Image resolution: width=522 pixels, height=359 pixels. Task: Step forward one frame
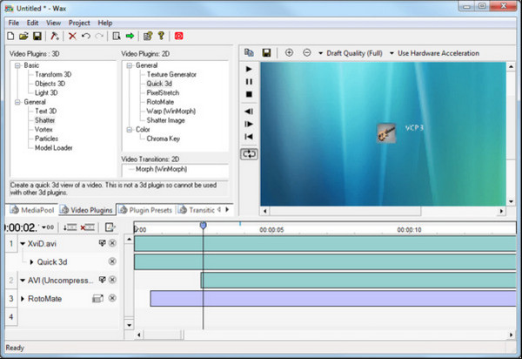pyautogui.click(x=249, y=124)
